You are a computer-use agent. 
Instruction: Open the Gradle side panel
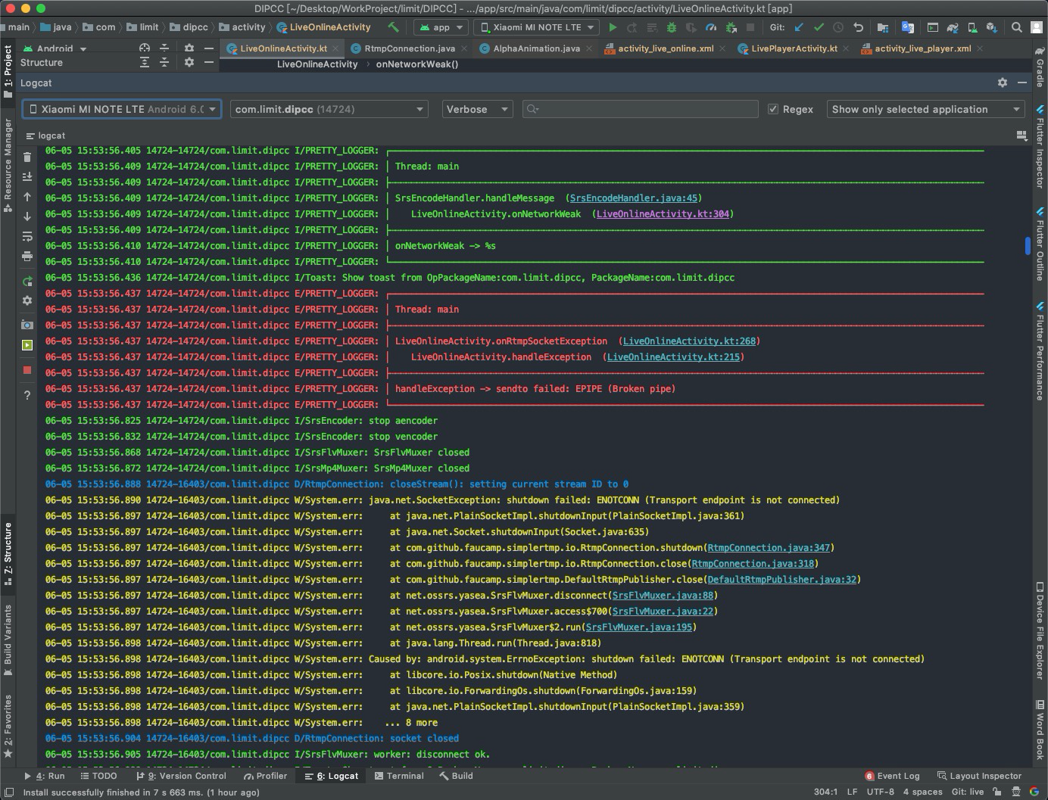point(1040,67)
